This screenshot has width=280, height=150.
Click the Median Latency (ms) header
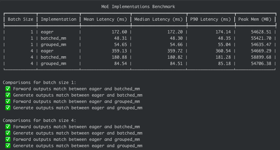[159, 19]
